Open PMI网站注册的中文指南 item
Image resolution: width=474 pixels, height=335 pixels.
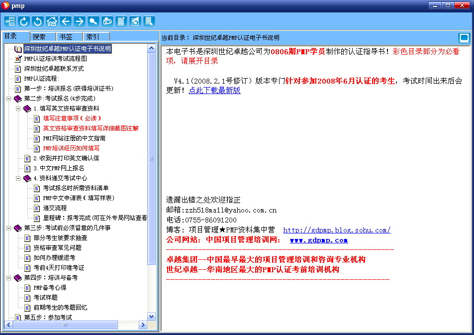[74, 138]
